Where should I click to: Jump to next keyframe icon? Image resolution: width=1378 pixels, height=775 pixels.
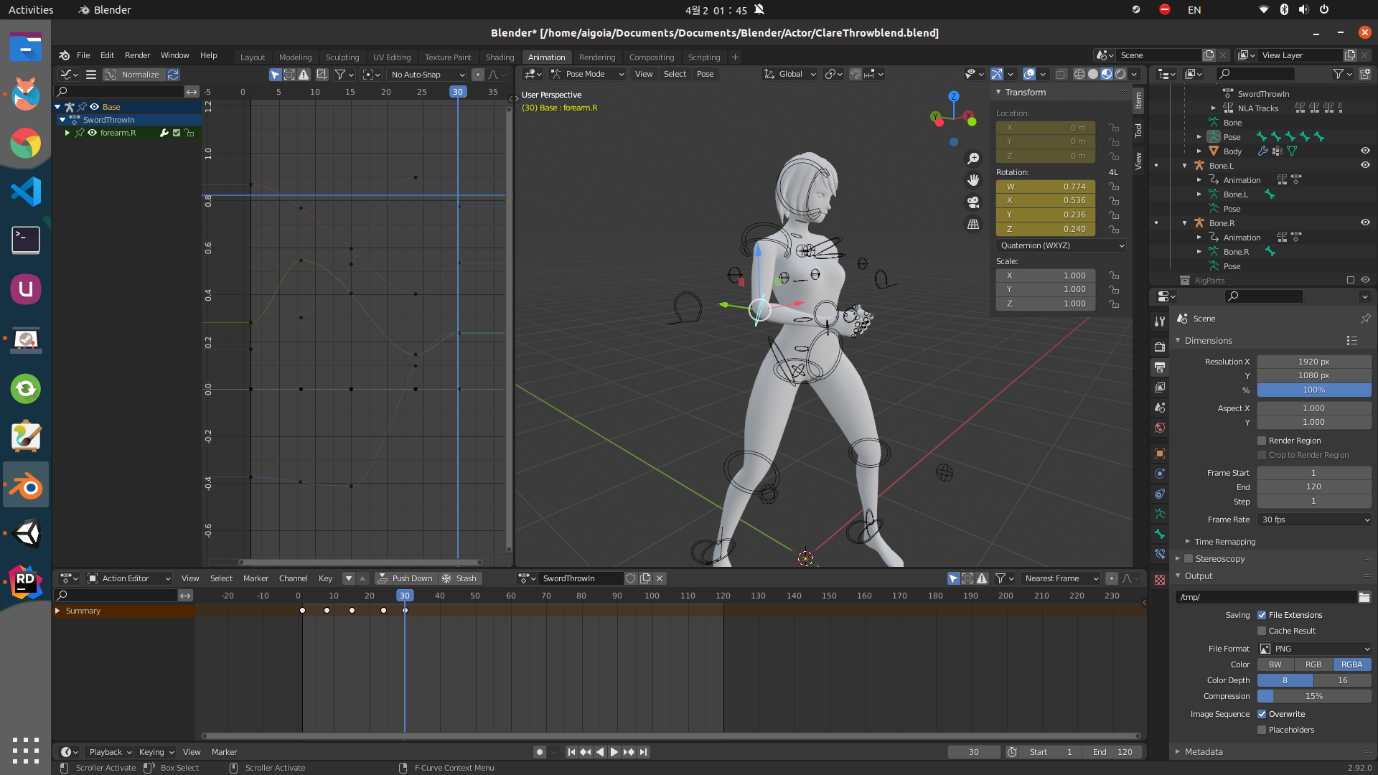629,752
